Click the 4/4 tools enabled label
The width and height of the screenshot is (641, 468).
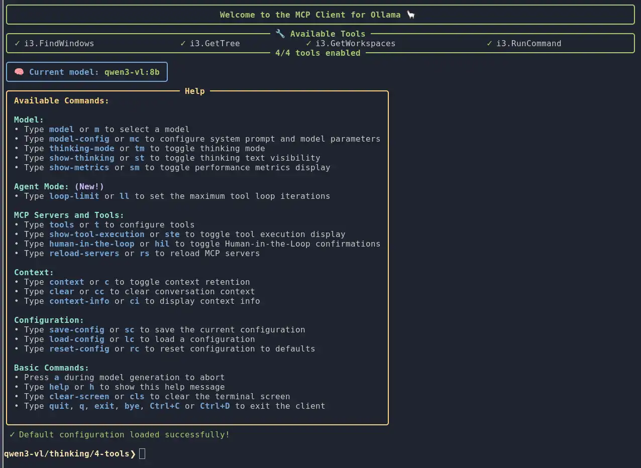point(317,53)
